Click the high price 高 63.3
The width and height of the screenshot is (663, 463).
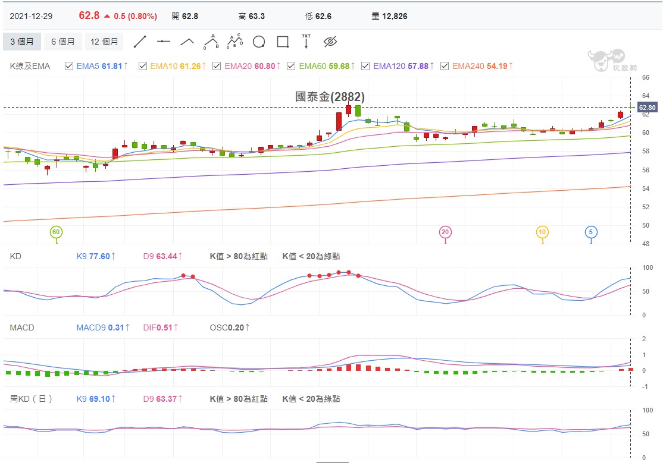pos(252,16)
